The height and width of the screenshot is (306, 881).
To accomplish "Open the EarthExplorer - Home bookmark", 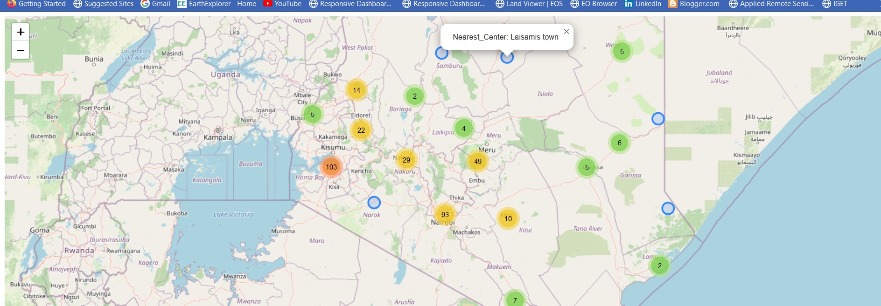I will pos(217,4).
